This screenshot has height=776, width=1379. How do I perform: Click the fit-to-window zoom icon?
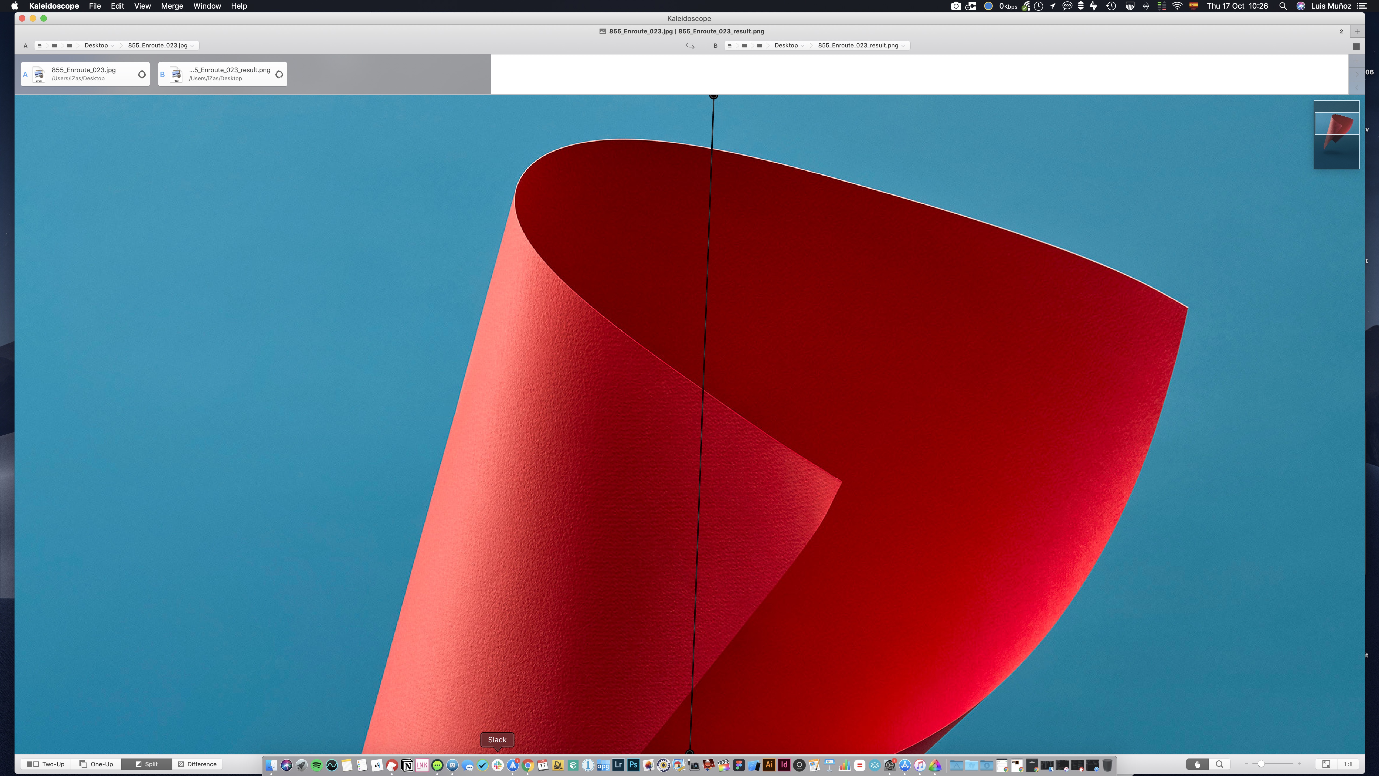coord(1326,764)
